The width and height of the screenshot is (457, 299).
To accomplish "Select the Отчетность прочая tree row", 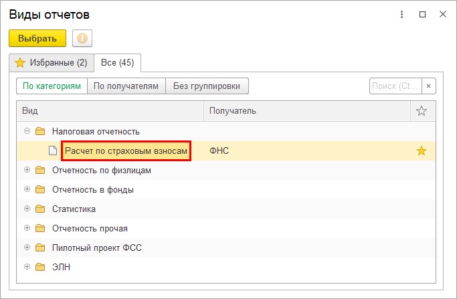I will click(x=226, y=229).
